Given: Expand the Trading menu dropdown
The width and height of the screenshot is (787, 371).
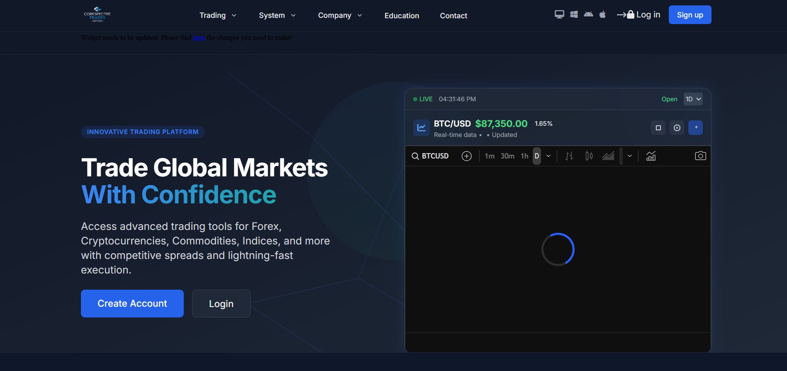Looking at the screenshot, I should click(x=218, y=15).
